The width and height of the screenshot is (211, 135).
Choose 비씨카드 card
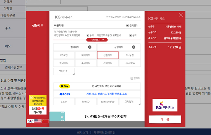pos(86,55)
